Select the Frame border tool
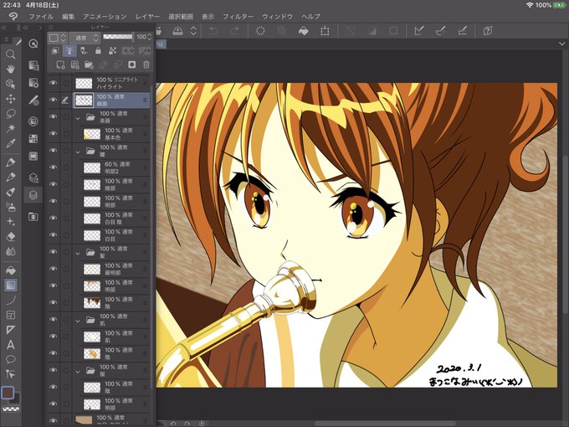 point(11,315)
